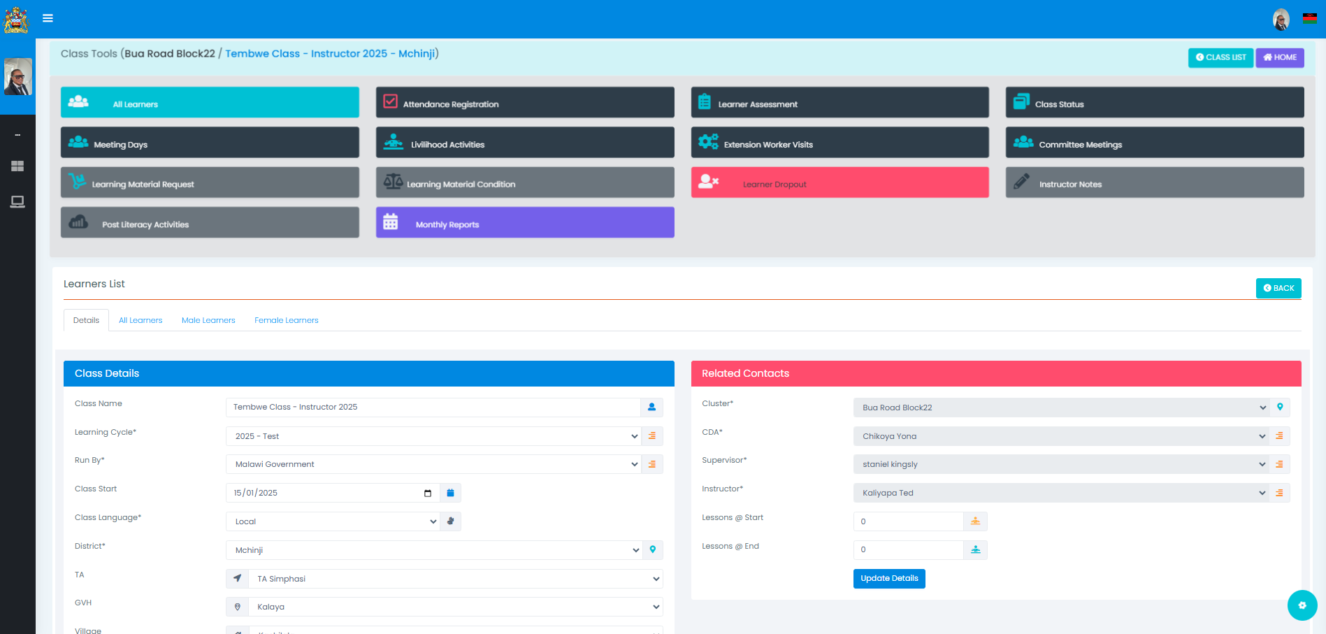Image resolution: width=1326 pixels, height=634 pixels.
Task: Click location pin icon next to Cluster
Action: pos(1280,408)
